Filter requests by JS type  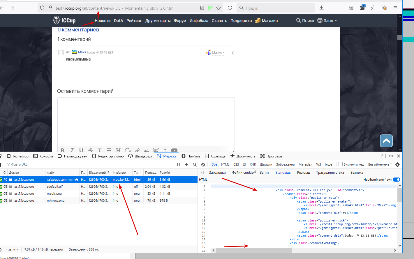(x=244, y=164)
